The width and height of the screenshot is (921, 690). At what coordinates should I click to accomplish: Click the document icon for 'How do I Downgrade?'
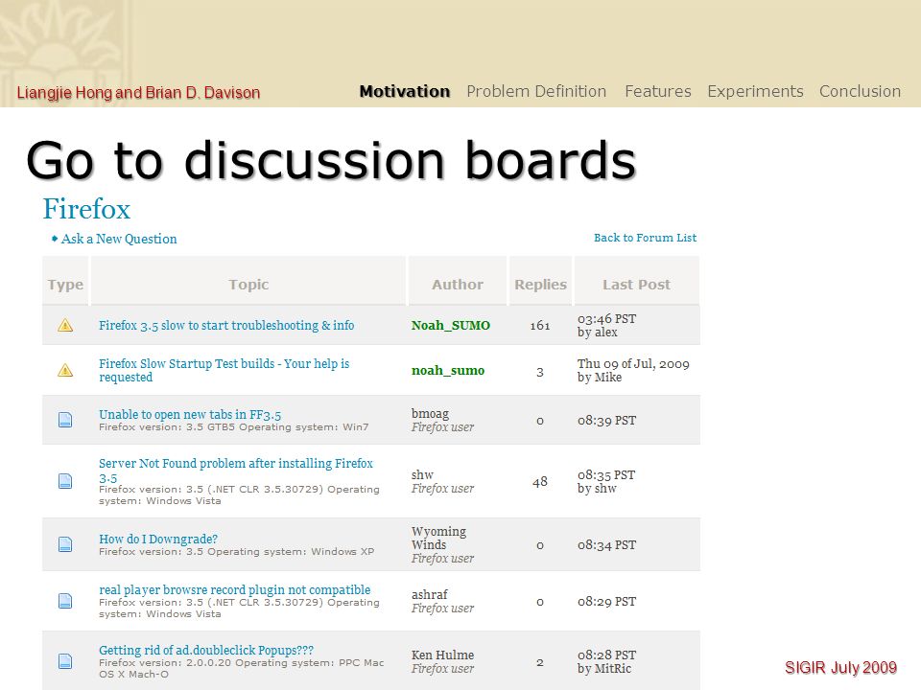(65, 544)
